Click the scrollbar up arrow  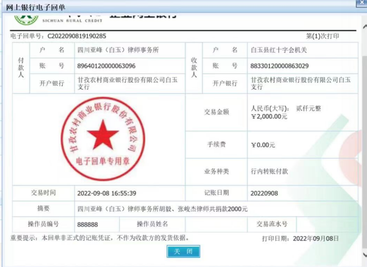pos(365,27)
